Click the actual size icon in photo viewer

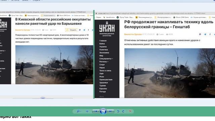87,111
